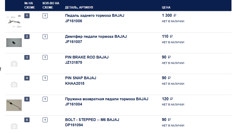Open Демпфер педали тормоза BAJAJ link
The image size is (241, 134).
[x=96, y=36]
